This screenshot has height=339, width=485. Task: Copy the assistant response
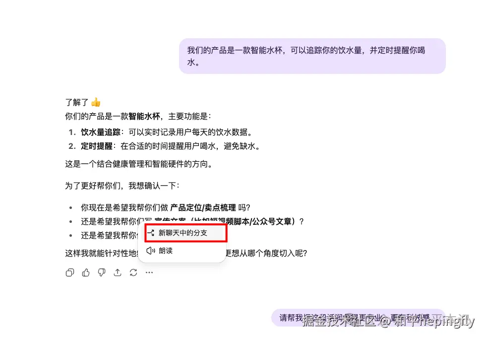pos(70,272)
